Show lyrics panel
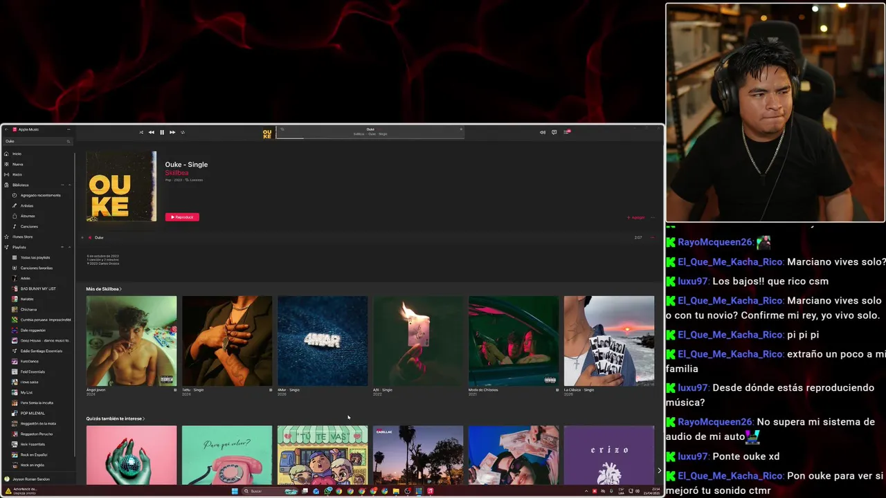 554,132
